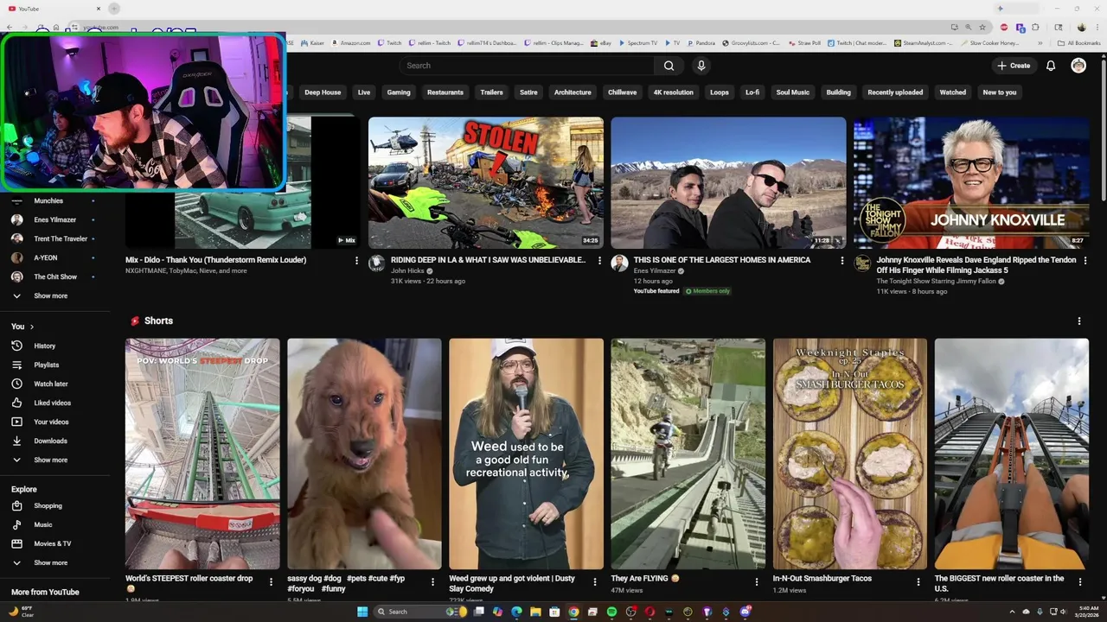Open the They Are FLYING short

tap(688, 454)
